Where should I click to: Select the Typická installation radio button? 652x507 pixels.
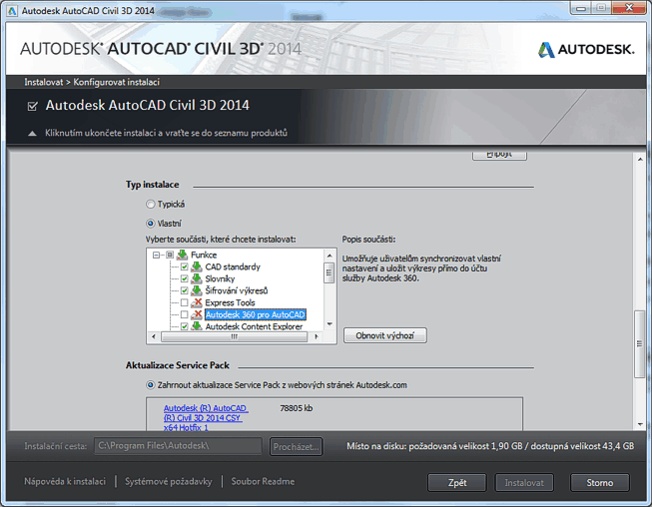pyautogui.click(x=150, y=204)
